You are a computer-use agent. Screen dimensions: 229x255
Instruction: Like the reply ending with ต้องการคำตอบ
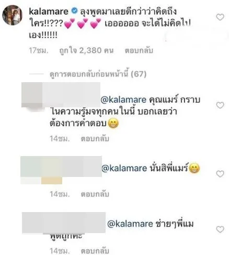click(220, 105)
